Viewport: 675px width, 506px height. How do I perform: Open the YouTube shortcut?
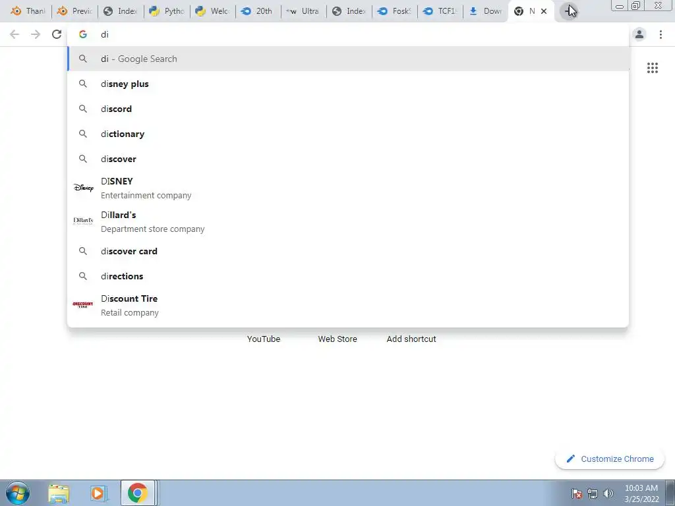(x=264, y=339)
